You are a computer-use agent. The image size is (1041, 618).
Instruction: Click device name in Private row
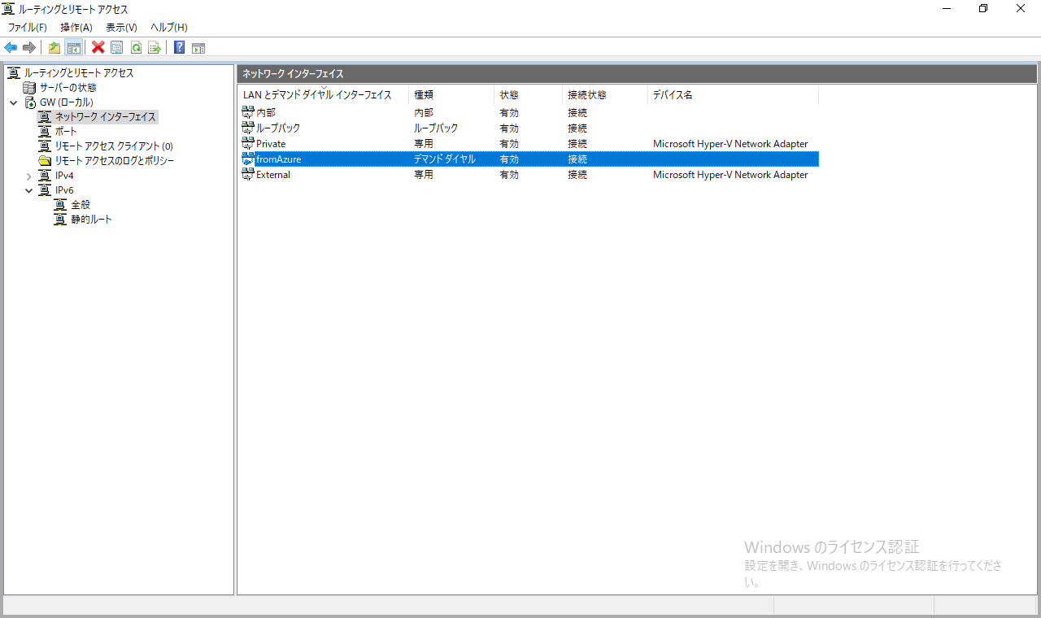pos(730,143)
